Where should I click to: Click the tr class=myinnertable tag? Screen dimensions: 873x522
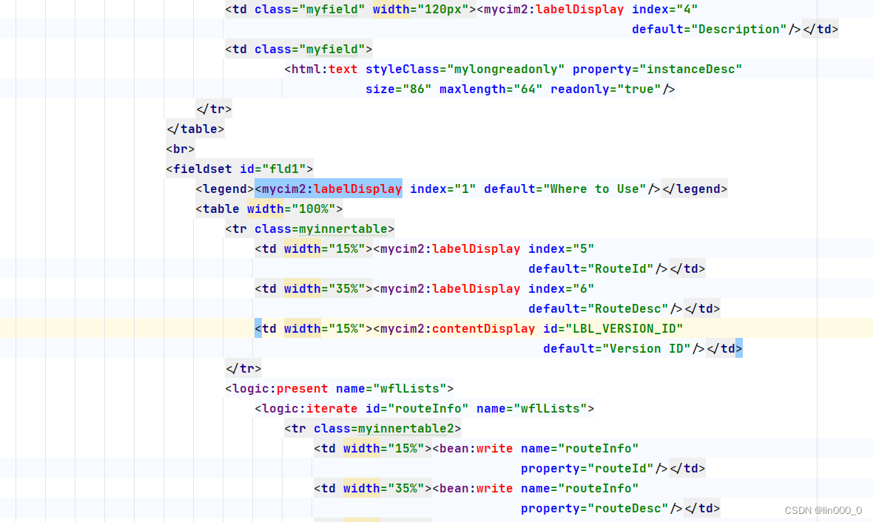(309, 228)
